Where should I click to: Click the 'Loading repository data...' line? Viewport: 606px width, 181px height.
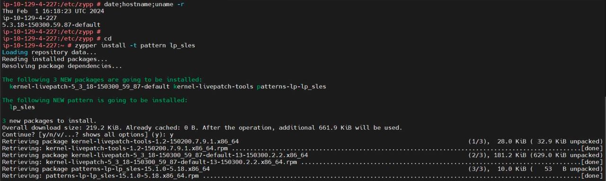49,52
